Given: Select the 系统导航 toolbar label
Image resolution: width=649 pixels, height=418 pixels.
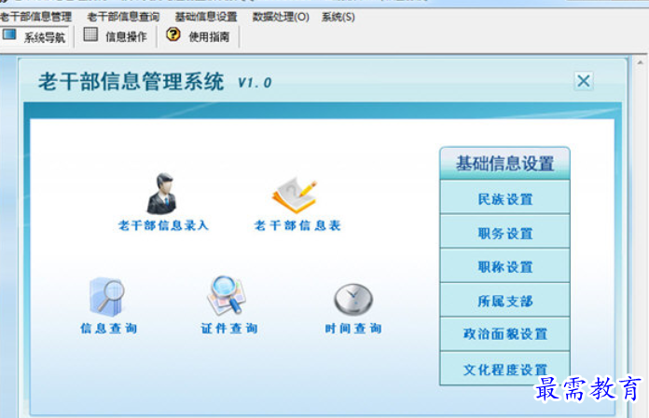Looking at the screenshot, I should click(x=44, y=37).
